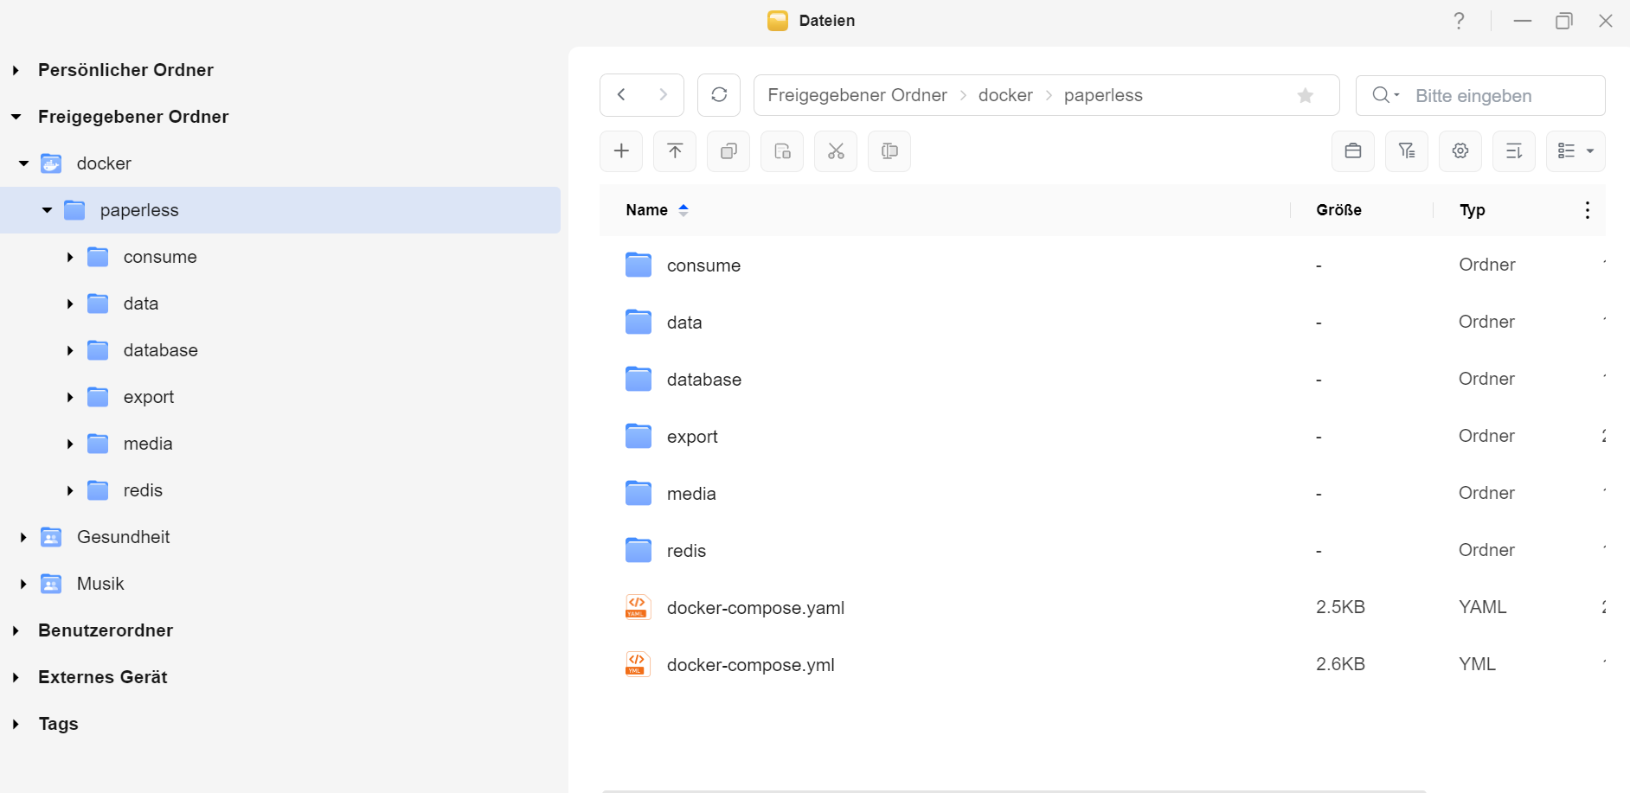
Task: Select Gesundheit shared folder in sidebar
Action: (123, 537)
